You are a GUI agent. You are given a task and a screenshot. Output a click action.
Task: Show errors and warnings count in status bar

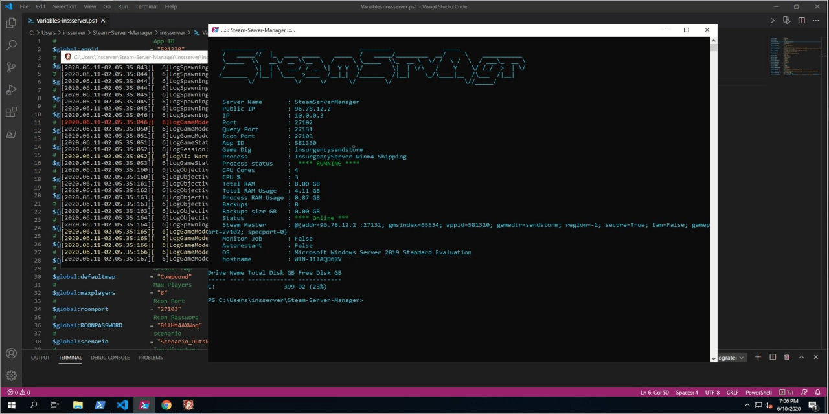coord(19,392)
